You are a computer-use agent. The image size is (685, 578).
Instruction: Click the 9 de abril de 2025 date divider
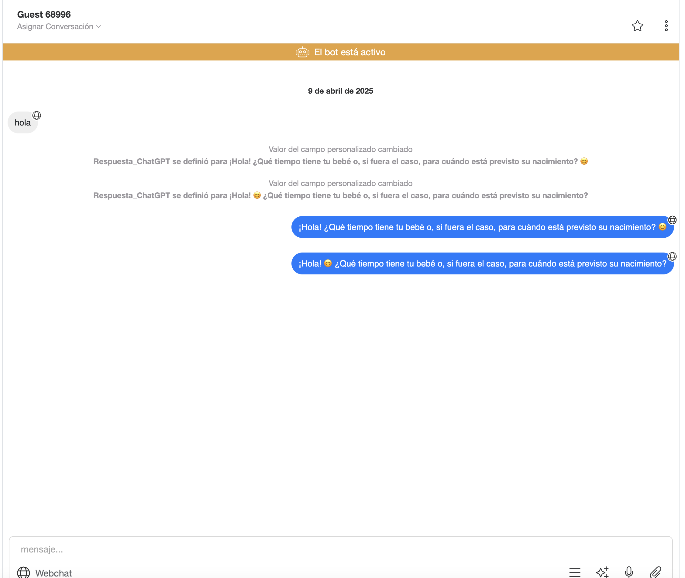340,91
